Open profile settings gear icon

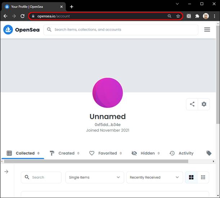click(204, 104)
